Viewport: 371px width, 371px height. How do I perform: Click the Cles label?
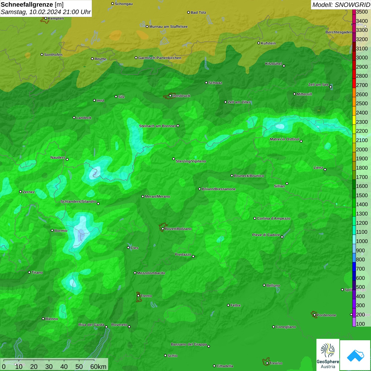click(x=134, y=248)
